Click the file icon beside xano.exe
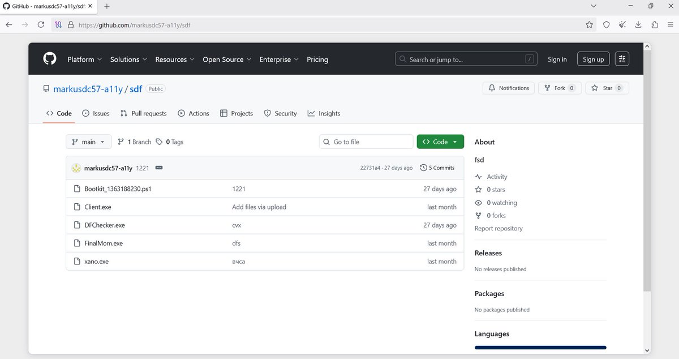The width and height of the screenshot is (679, 359). [78, 262]
